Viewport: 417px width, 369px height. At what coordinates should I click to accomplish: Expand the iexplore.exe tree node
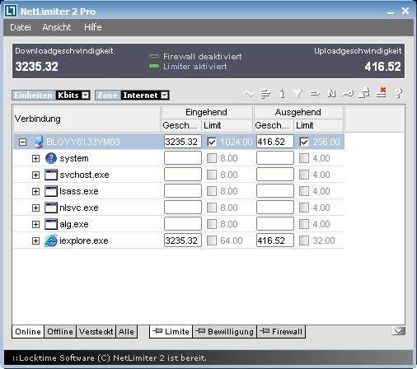tap(35, 241)
